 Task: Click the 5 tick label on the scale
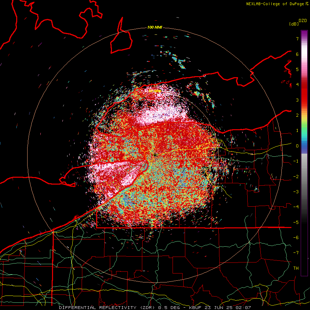click(x=297, y=69)
